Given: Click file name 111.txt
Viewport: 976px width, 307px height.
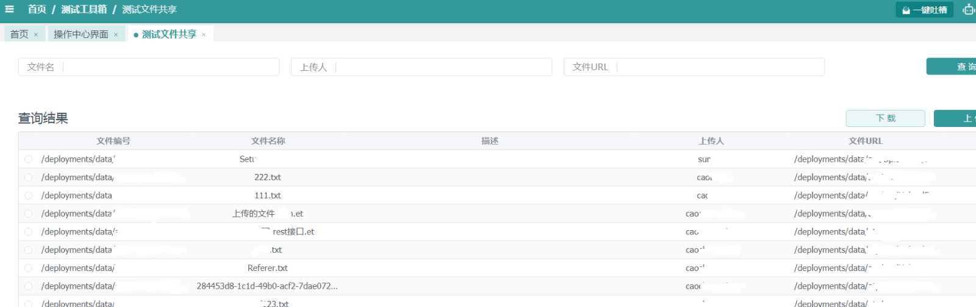Looking at the screenshot, I should coord(268,195).
